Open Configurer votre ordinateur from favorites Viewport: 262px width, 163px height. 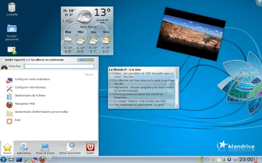[32, 79]
